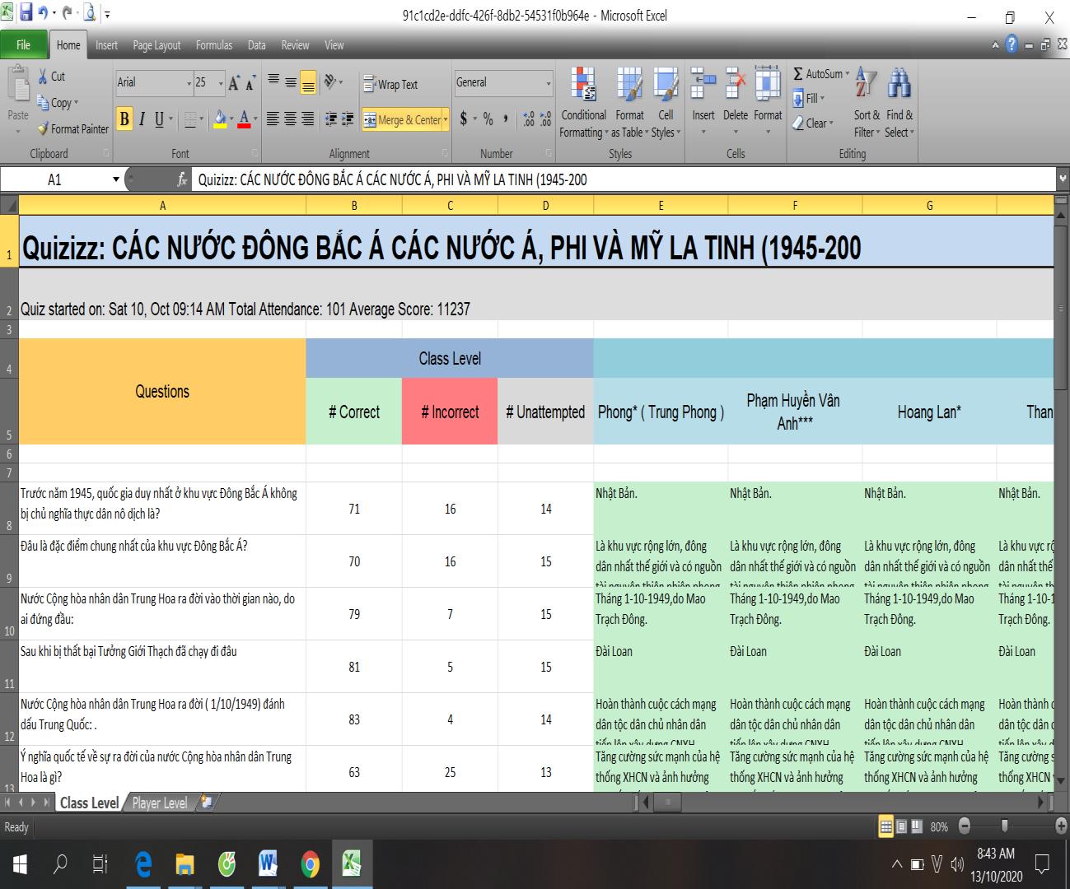Image resolution: width=1070 pixels, height=889 pixels.
Task: Click the Insert Function fx icon
Action: pos(182,179)
